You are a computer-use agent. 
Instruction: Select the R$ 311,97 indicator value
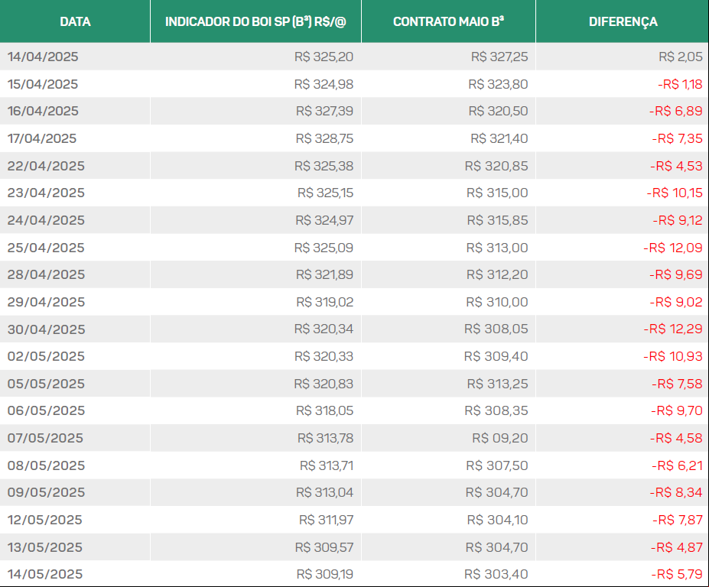326,520
